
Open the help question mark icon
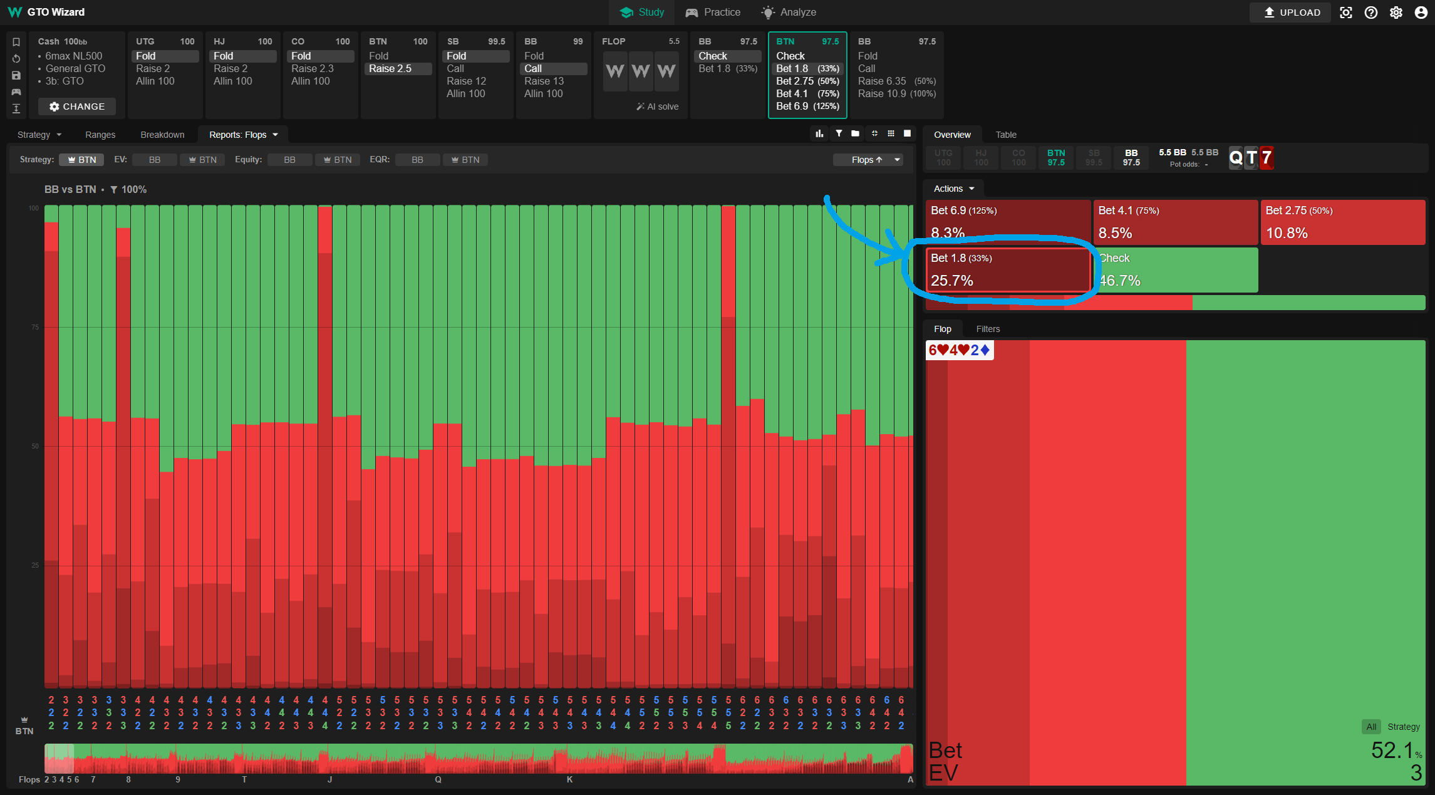pos(1371,13)
